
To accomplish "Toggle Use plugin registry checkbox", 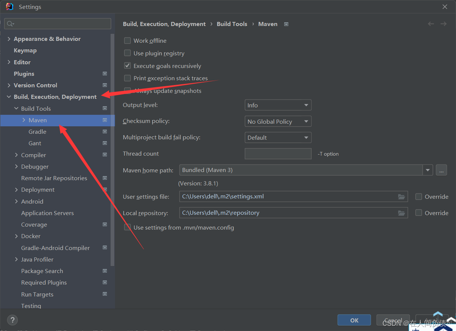I will [127, 53].
